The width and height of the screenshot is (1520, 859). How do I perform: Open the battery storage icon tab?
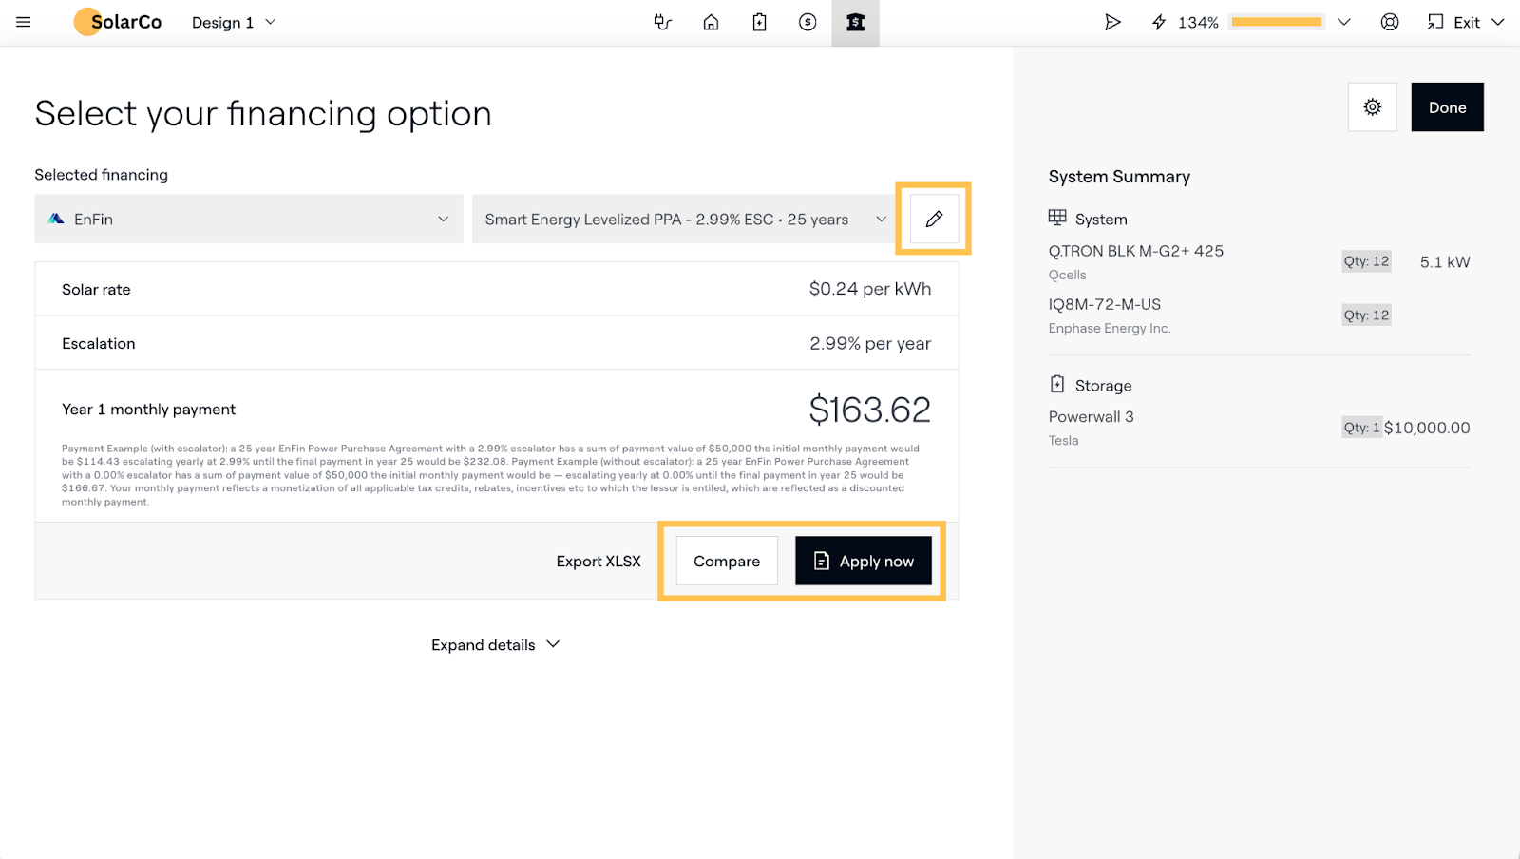pyautogui.click(x=759, y=22)
